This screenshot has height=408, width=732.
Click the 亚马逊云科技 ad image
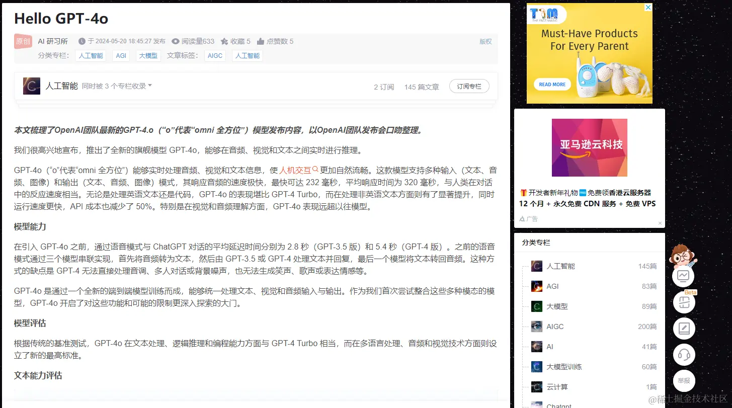[x=590, y=147]
